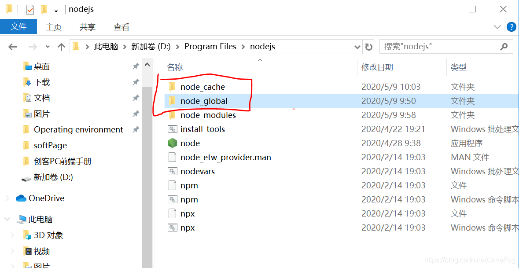519x268 pixels.
Task: Select the green node application icon
Action: [x=172, y=143]
